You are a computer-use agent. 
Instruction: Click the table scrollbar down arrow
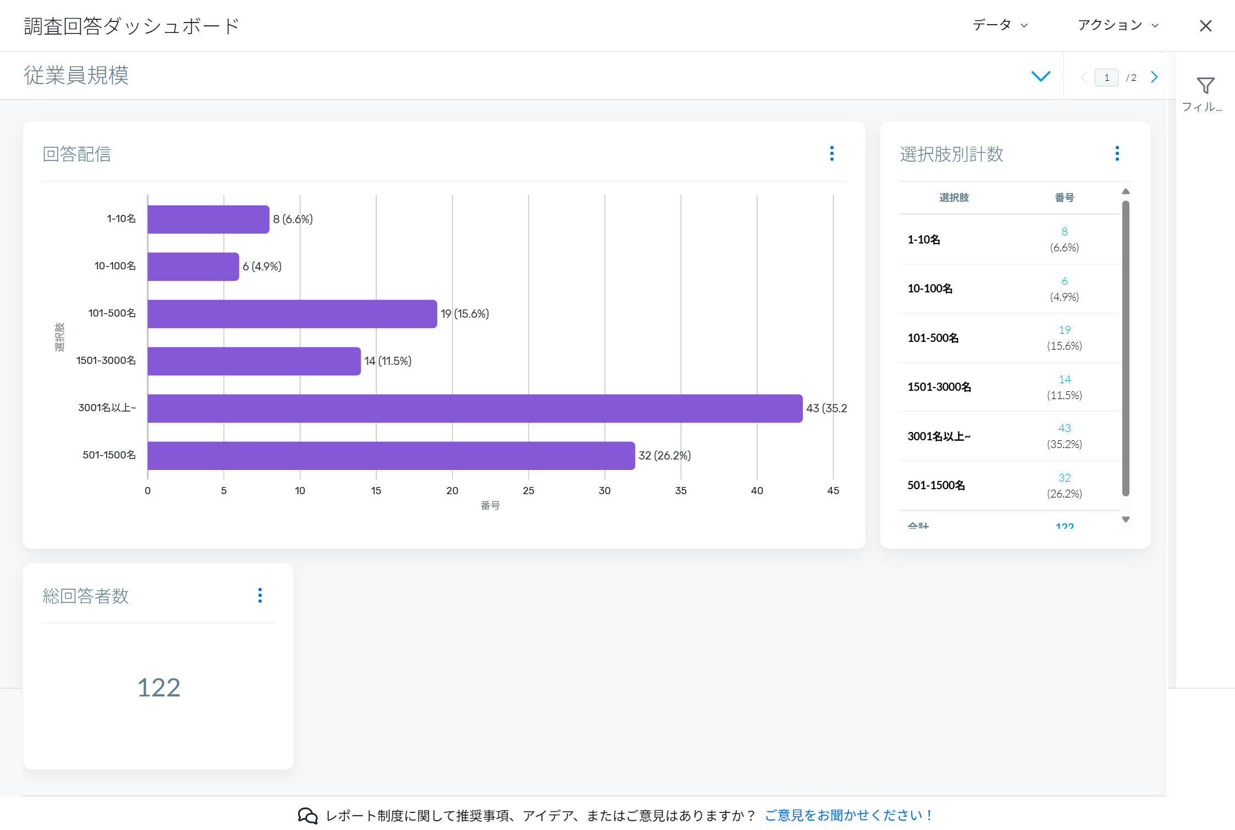pyautogui.click(x=1126, y=519)
